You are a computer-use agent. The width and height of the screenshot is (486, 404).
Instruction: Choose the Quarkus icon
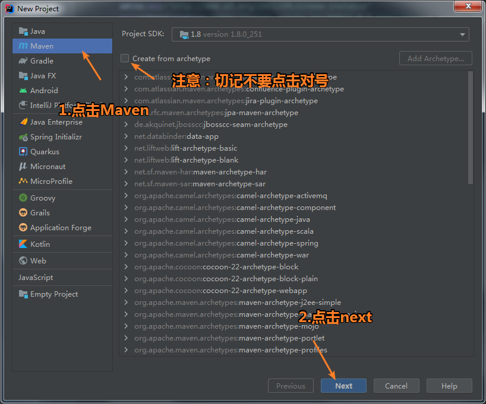coord(23,152)
